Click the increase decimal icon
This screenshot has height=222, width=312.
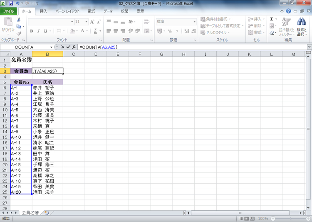187,31
